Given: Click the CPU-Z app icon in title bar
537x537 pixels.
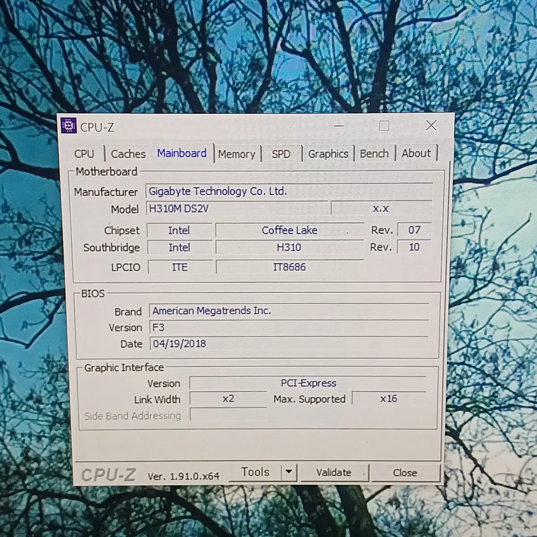Looking at the screenshot, I should click(x=68, y=126).
